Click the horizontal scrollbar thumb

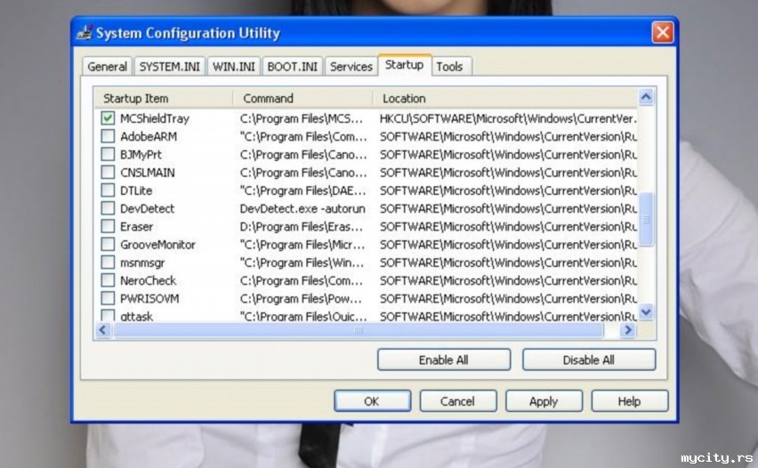coord(359,330)
